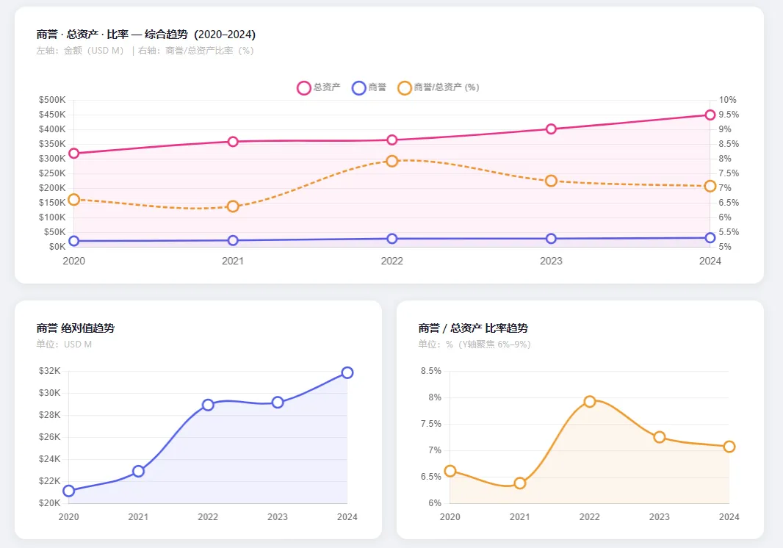Click the 2022 pink 总资产 data point
The width and height of the screenshot is (783, 548).
[392, 140]
